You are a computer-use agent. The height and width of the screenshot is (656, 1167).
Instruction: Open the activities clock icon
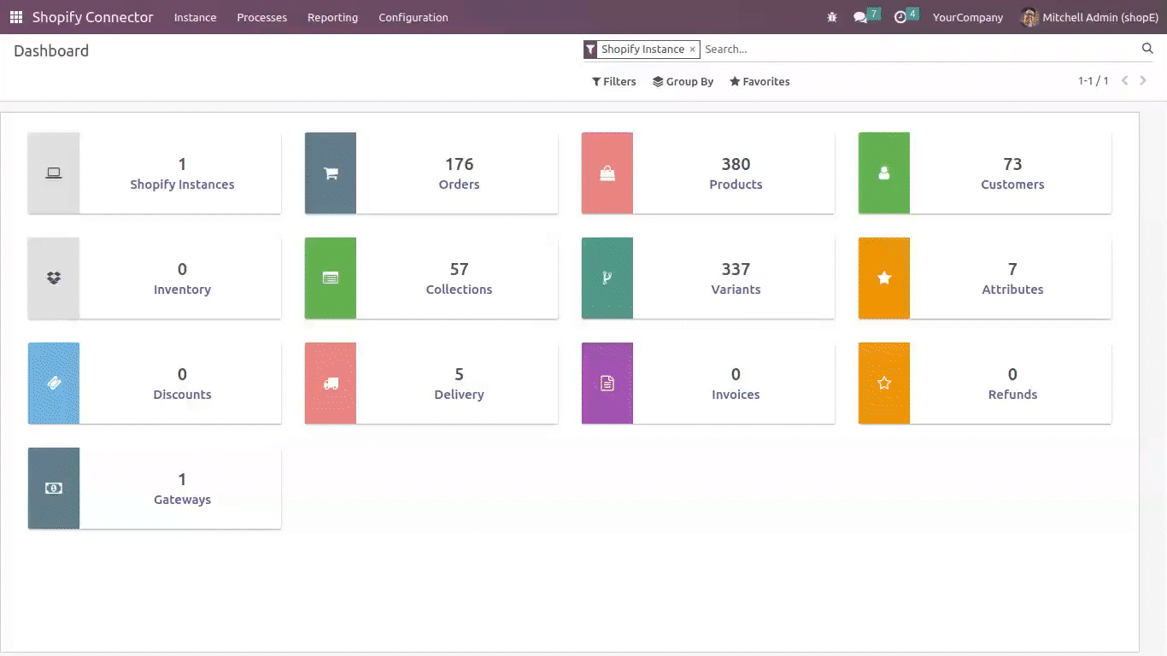tap(900, 17)
